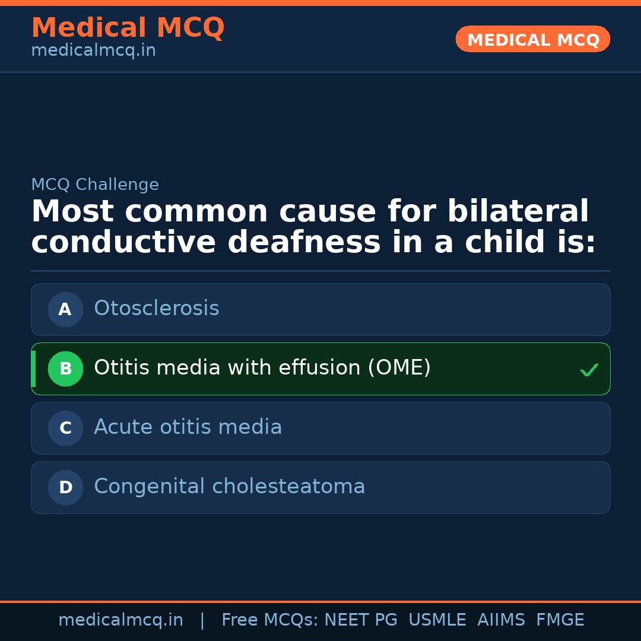Viewport: 641px width, 641px height.
Task: Click the green B option circle
Action: (65, 369)
